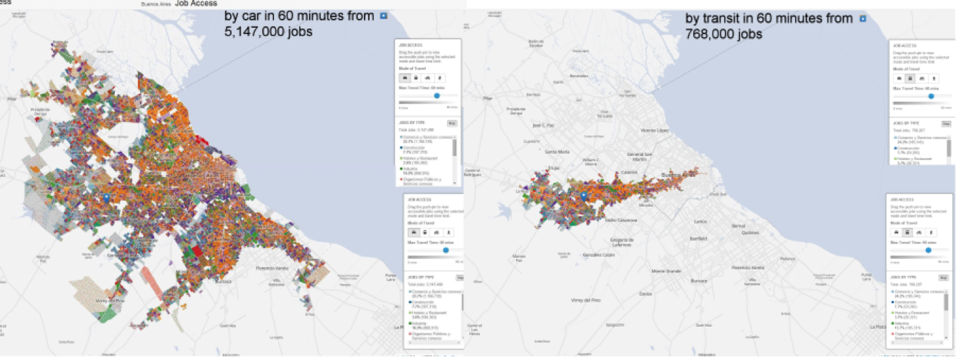Click scroll-down arrow in left upper jobs list

(x=454, y=182)
